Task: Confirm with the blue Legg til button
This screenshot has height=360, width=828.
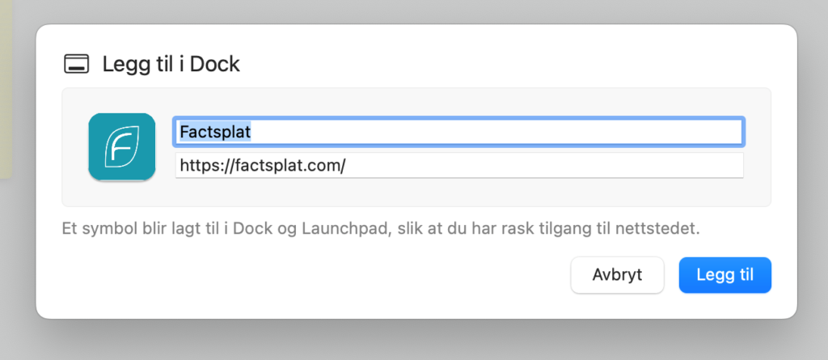Action: 725,275
